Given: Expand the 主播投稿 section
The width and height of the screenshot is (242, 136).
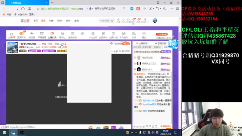Looking at the screenshot, I should pos(142,44).
